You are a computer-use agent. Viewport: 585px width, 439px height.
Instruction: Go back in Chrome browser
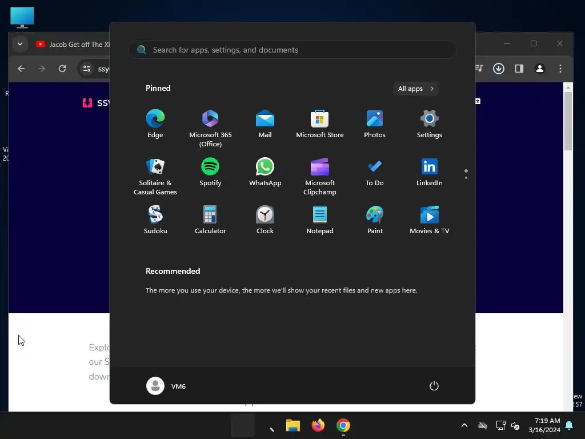(21, 69)
